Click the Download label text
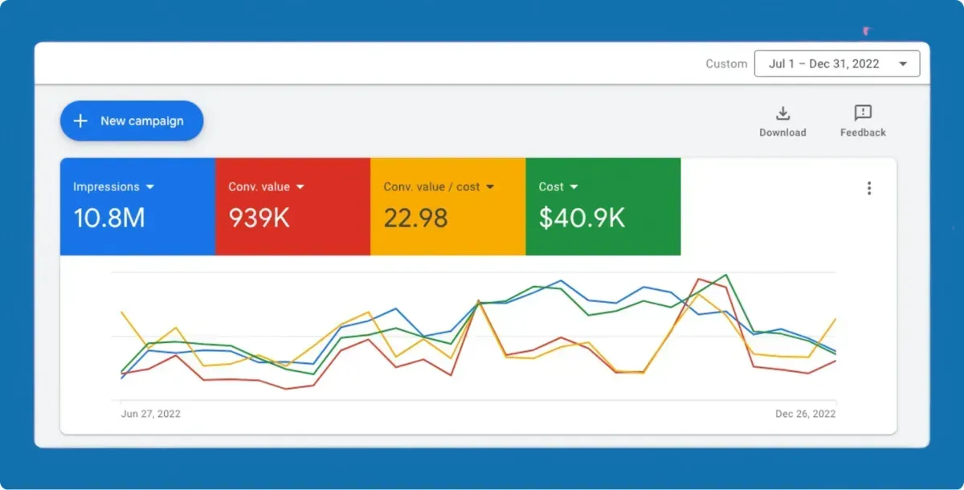The width and height of the screenshot is (964, 490). pos(782,133)
